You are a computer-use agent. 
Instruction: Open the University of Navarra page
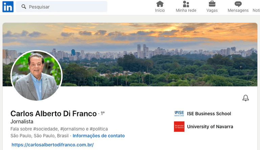click(x=210, y=126)
